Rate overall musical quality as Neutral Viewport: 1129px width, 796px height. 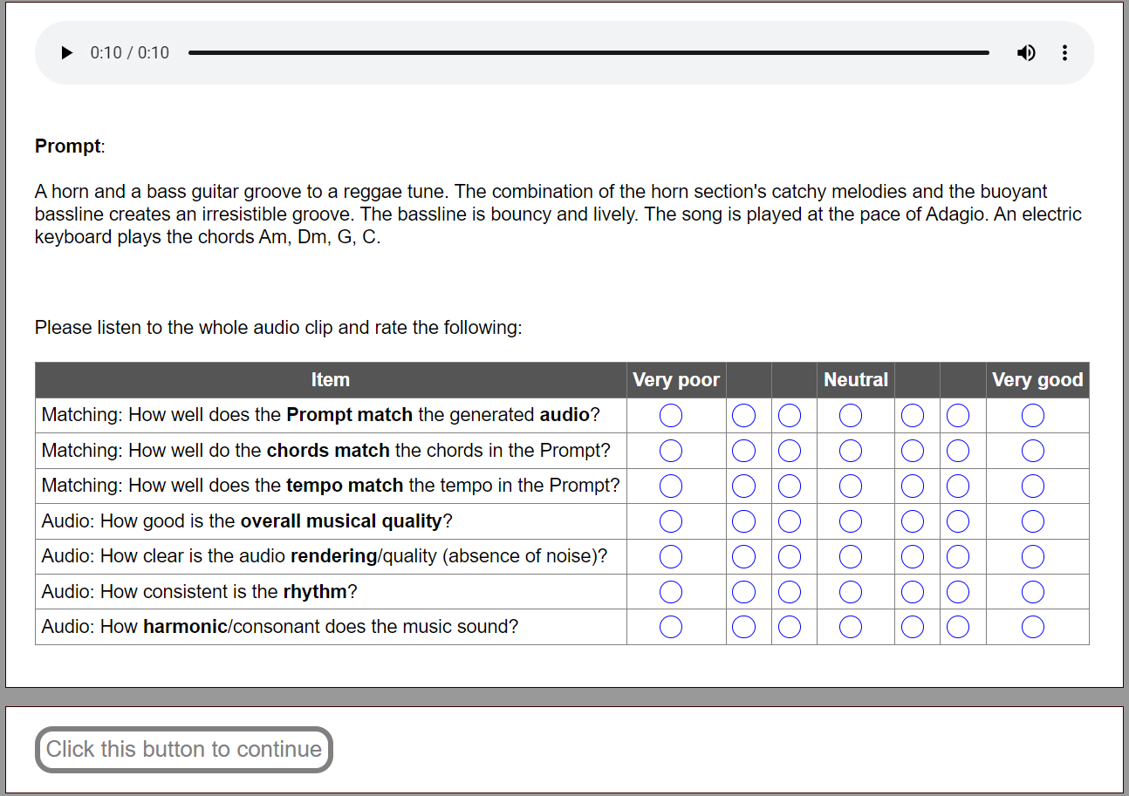point(851,521)
